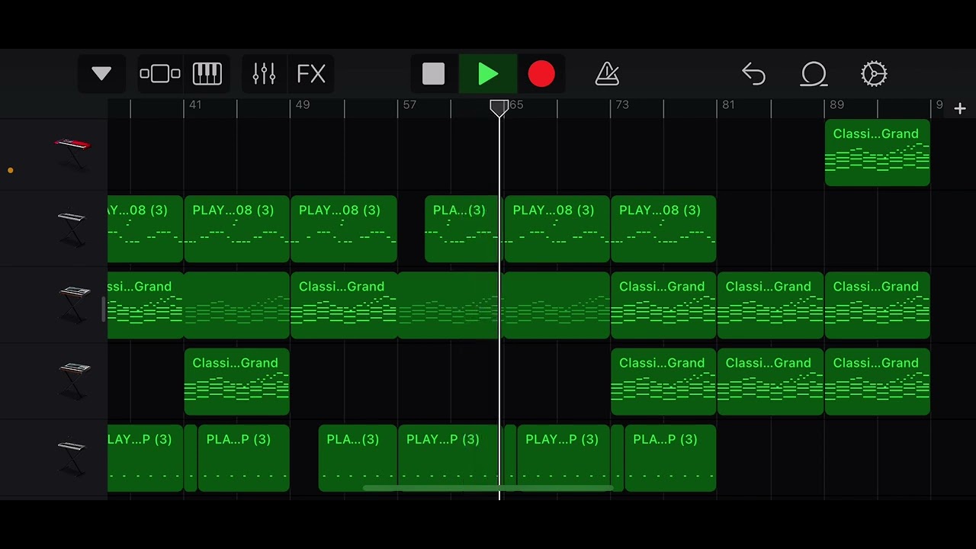
Task: Select the Classi...Grand region on the red keyboard track
Action: tap(878, 152)
